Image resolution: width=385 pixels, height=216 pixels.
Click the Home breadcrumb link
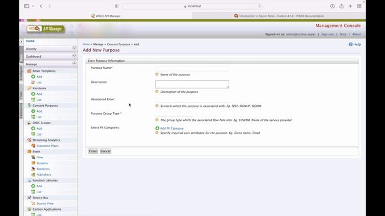(86, 44)
